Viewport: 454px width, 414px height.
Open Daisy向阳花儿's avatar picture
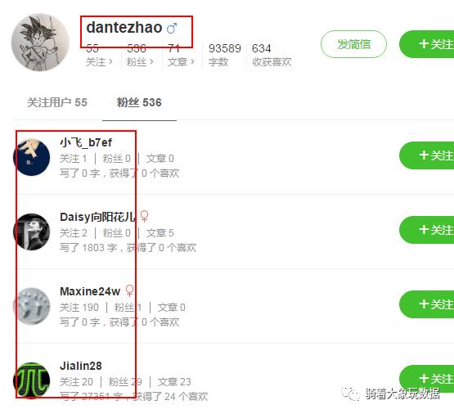click(32, 232)
